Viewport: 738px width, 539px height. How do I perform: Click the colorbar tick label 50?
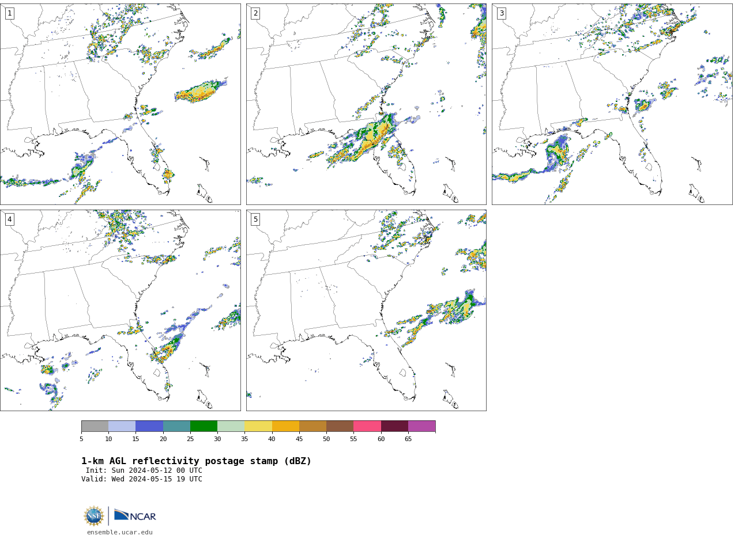tap(326, 439)
